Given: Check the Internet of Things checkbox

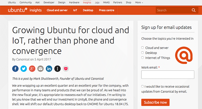Looking at the screenshot, I should pyautogui.click(x=143, y=58).
